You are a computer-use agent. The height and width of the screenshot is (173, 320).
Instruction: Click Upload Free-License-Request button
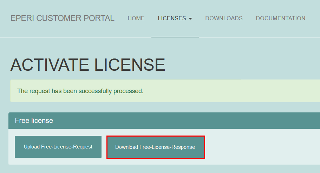58,147
